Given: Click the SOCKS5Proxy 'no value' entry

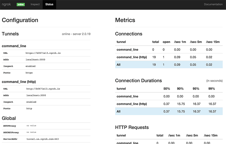Looking at the screenshot, I should pos(31,132).
